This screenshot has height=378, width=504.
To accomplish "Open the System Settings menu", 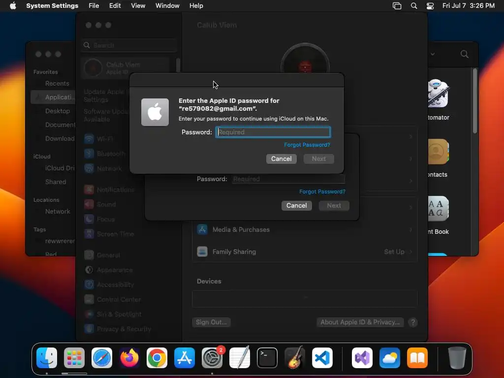I will tap(52, 6).
